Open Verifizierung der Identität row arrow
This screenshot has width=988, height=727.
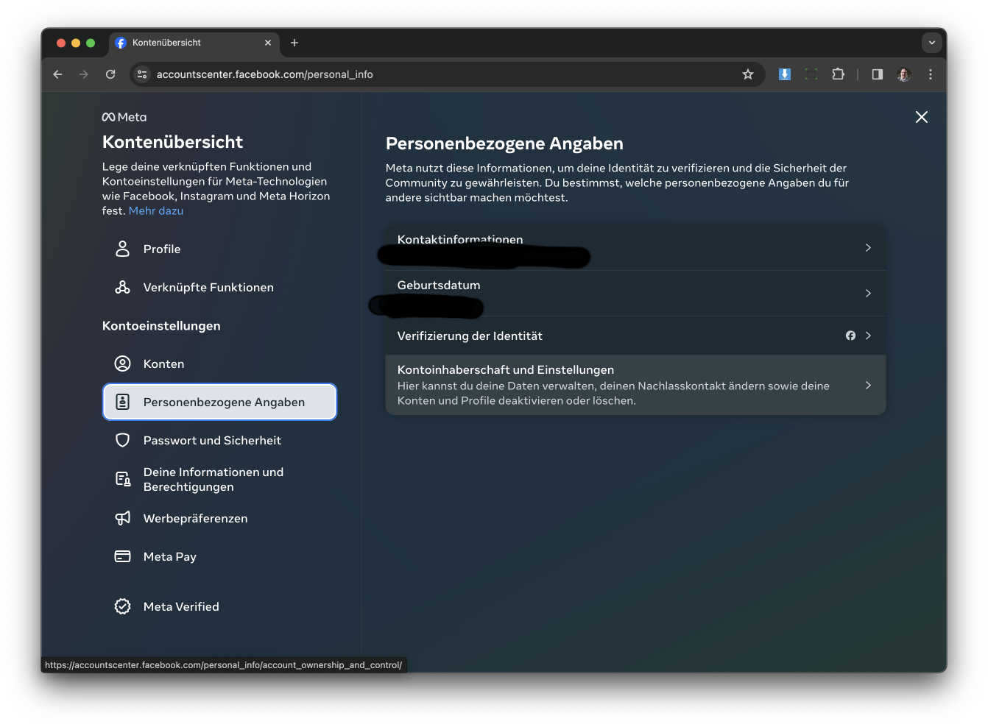(868, 336)
